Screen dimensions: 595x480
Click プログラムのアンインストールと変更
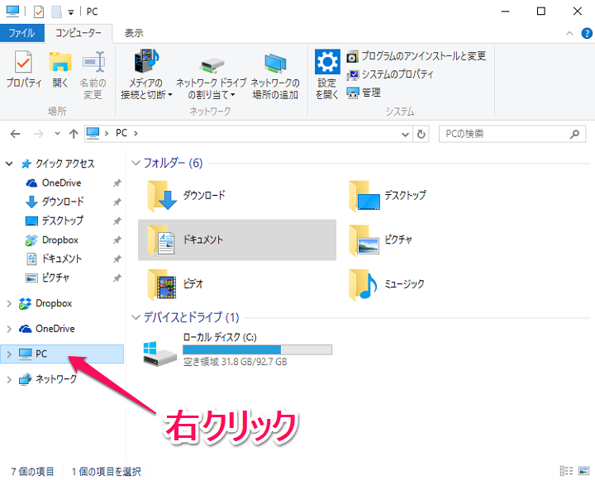416,56
